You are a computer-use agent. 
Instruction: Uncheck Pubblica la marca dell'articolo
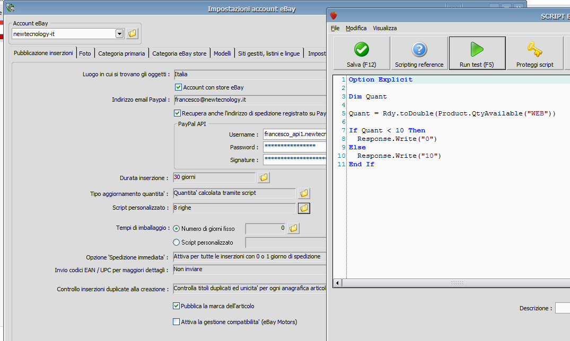177,306
